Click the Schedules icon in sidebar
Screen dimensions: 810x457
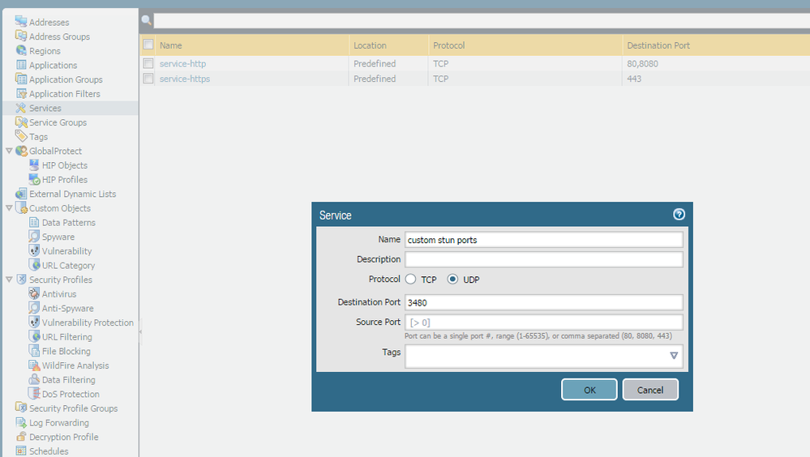coord(21,451)
